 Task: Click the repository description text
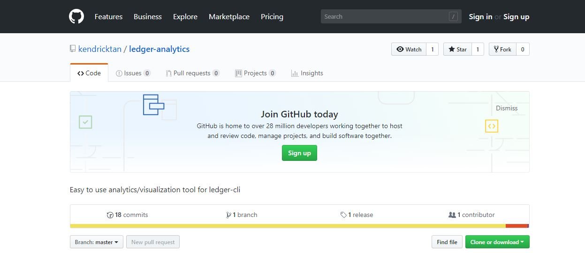click(x=155, y=189)
